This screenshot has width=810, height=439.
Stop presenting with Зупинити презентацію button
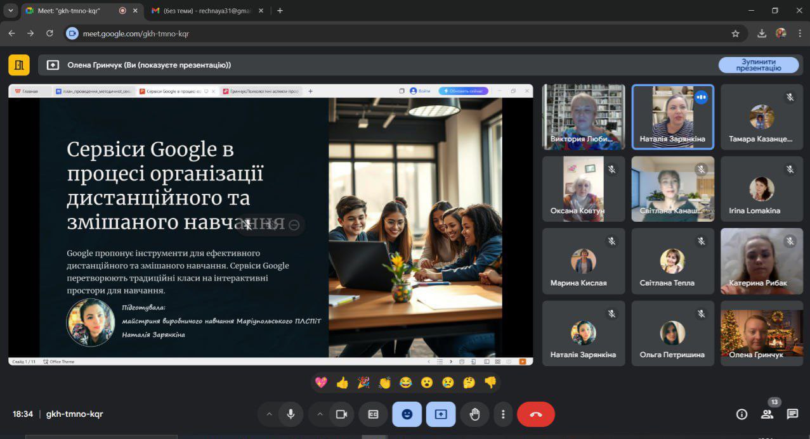[x=759, y=65]
